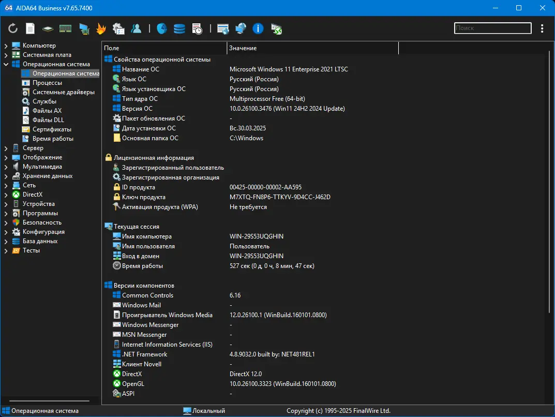Screen dimensions: 555x417
Task: Refresh the system information (circular arrow icon)
Action: tap(12, 28)
